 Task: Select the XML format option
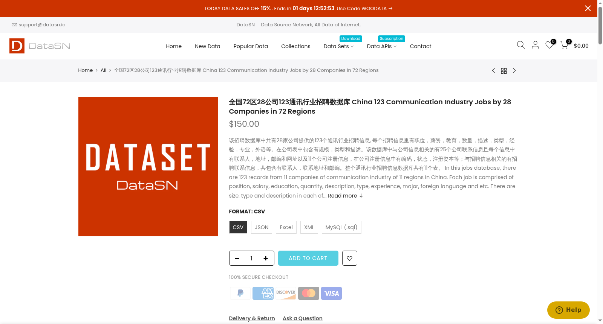pos(309,227)
